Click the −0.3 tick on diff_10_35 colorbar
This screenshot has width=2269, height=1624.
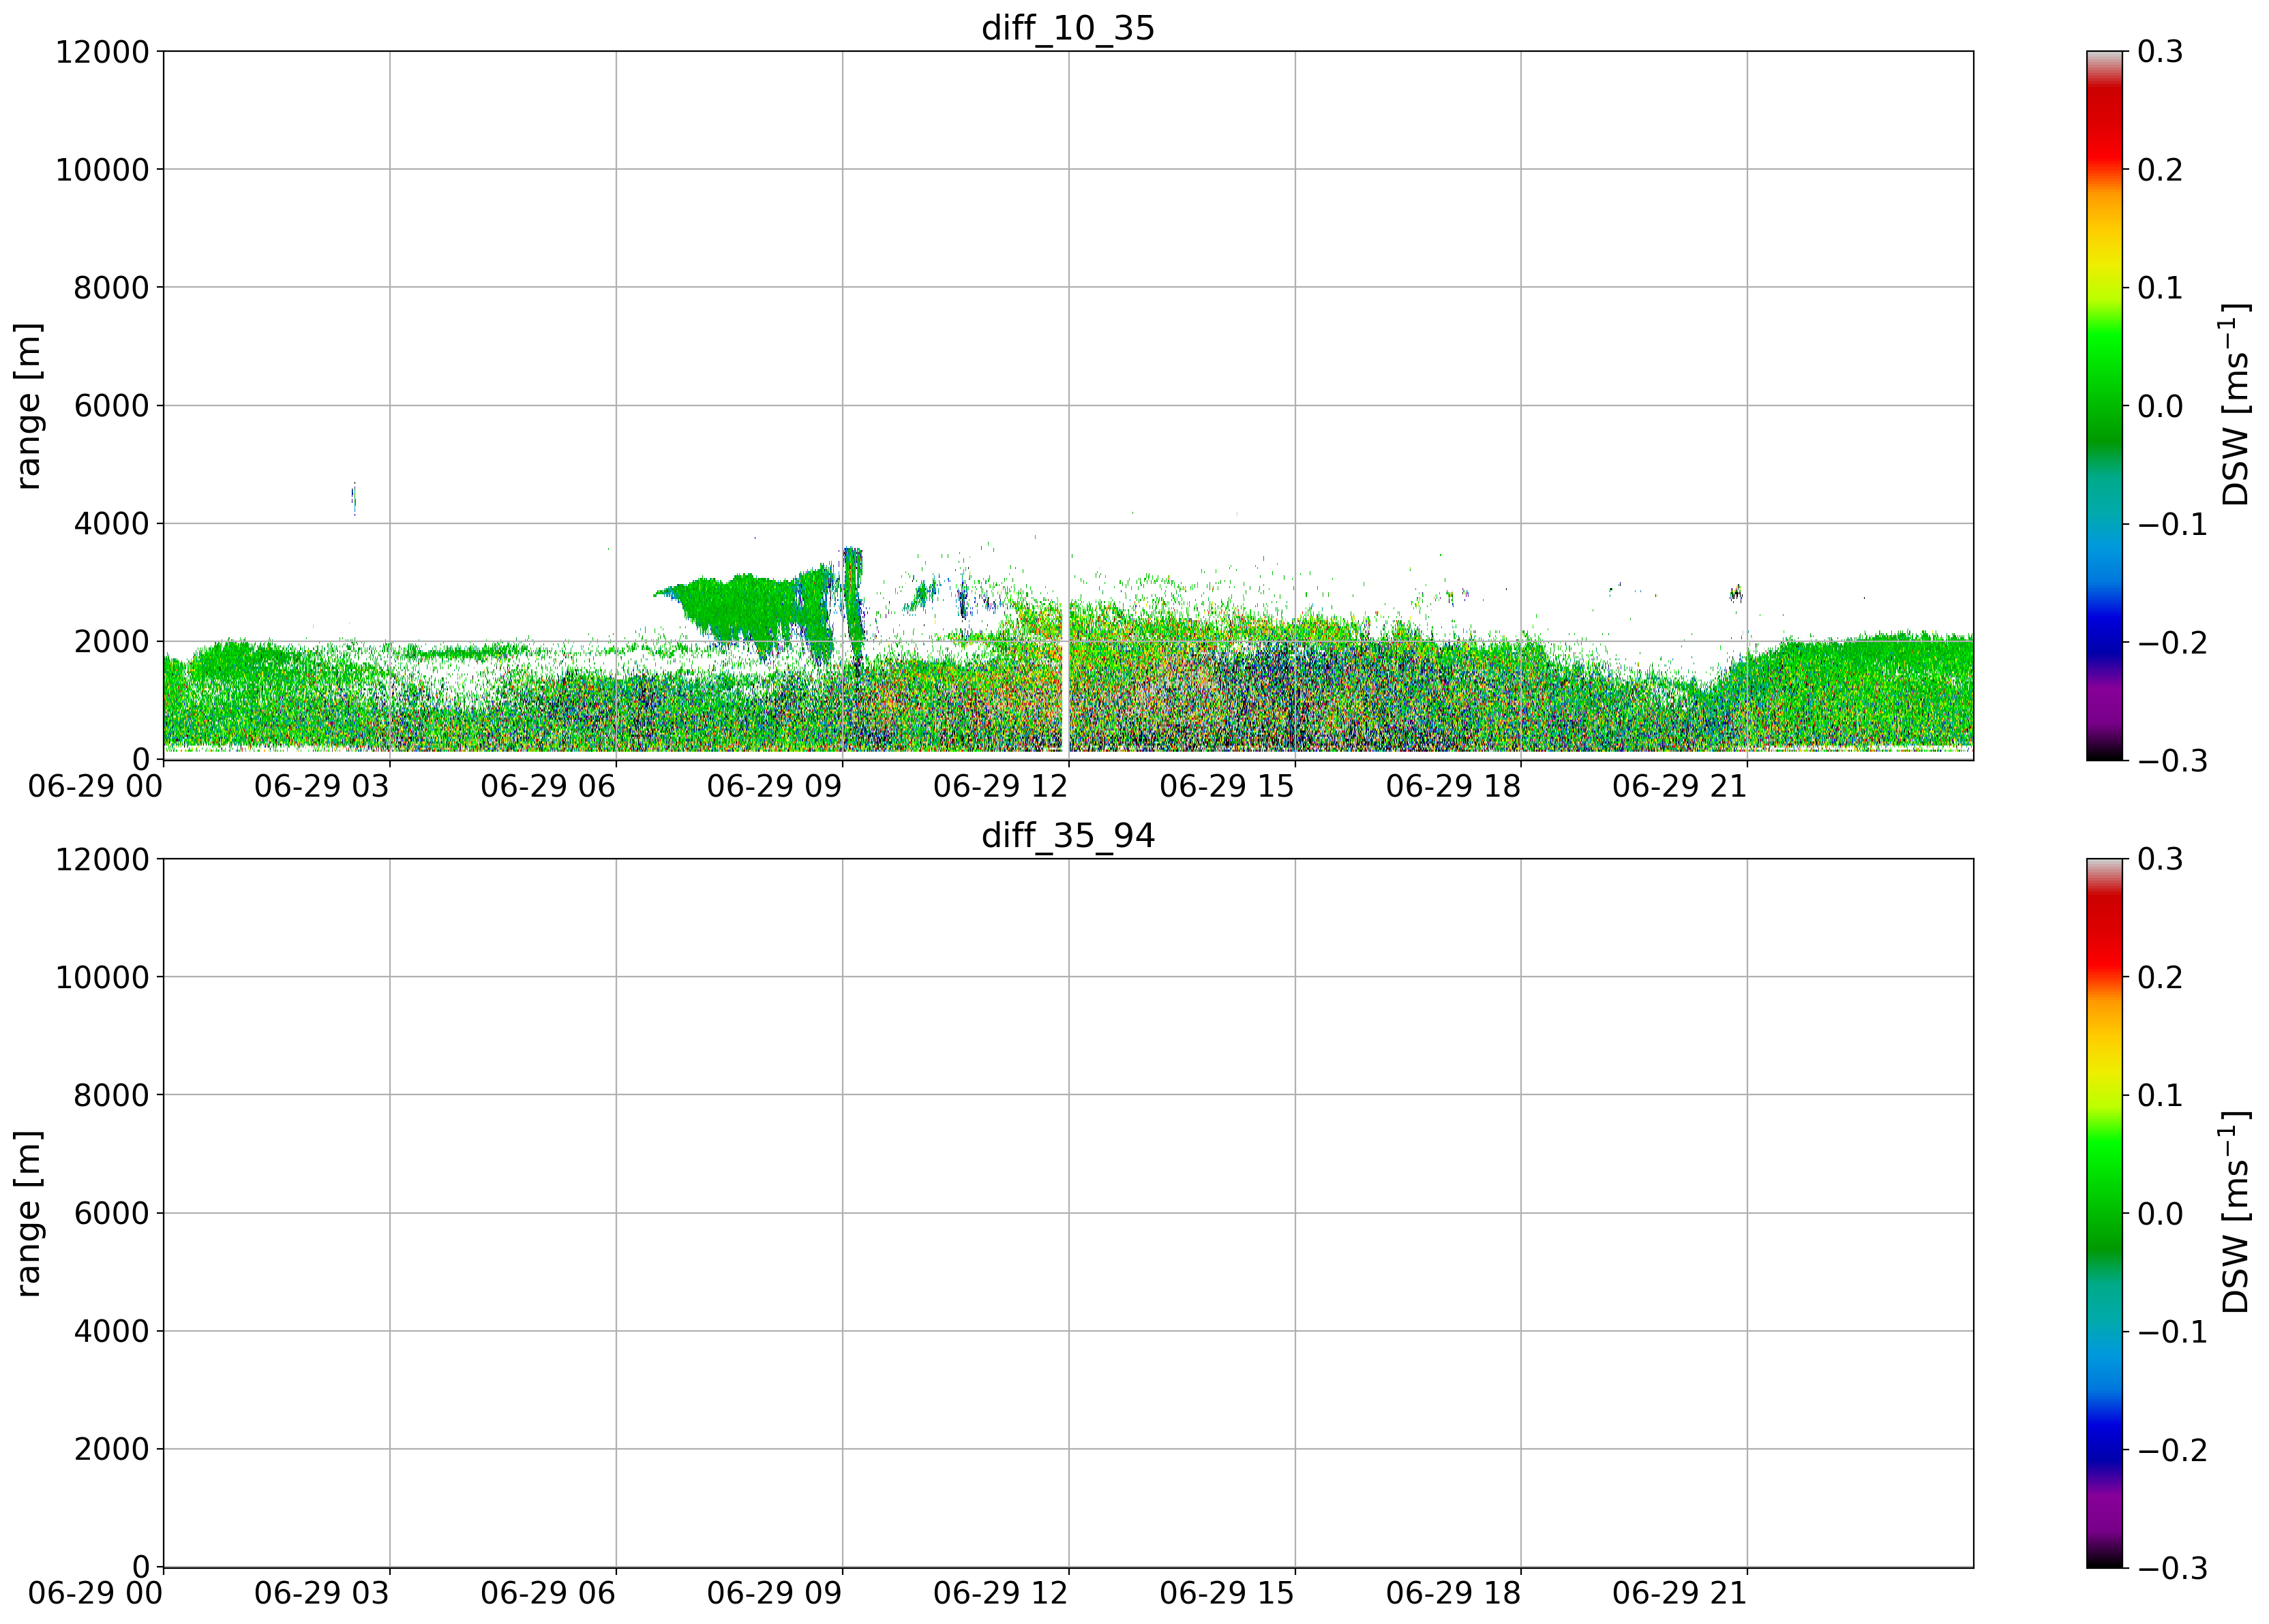click(2172, 761)
